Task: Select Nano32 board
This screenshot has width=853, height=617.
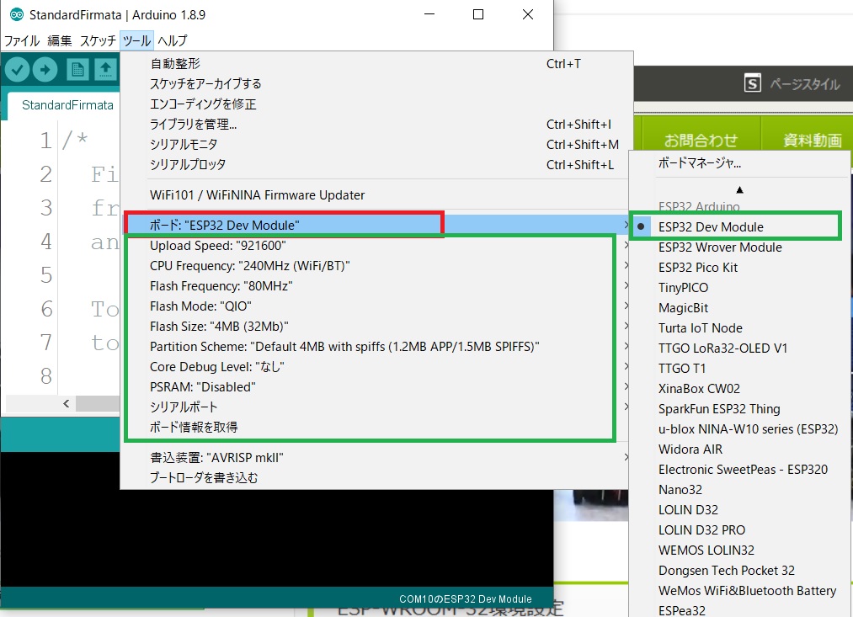Action: point(740,489)
